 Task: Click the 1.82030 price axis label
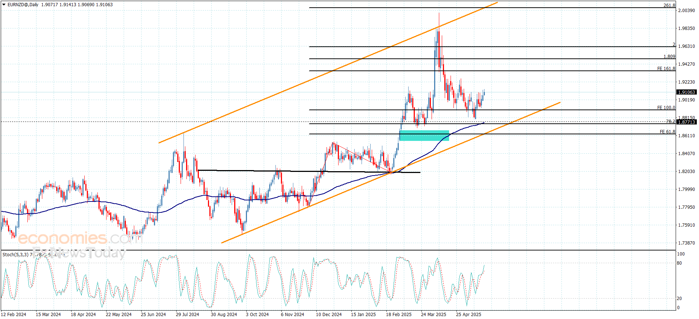coord(686,172)
